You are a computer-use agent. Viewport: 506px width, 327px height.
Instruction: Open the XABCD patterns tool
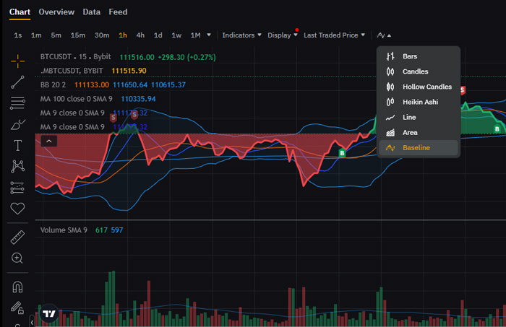pyautogui.click(x=17, y=166)
